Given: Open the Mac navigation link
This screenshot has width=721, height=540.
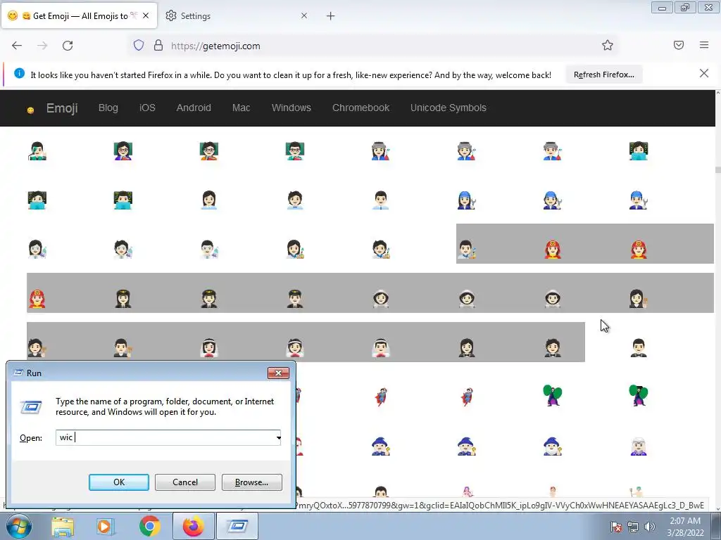Looking at the screenshot, I should point(241,108).
